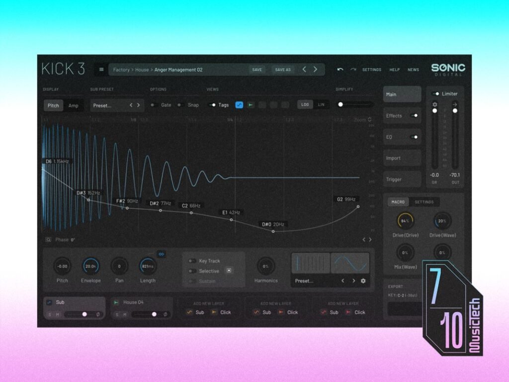Go to next main preset arrow
The image size is (509, 382).
pyautogui.click(x=315, y=69)
